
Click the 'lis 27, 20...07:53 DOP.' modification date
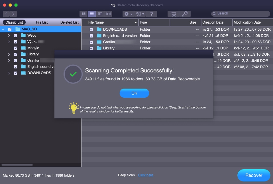point(252,29)
